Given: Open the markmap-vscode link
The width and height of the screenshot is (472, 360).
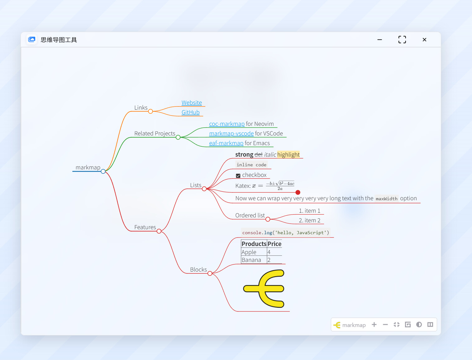Looking at the screenshot, I should [231, 134].
